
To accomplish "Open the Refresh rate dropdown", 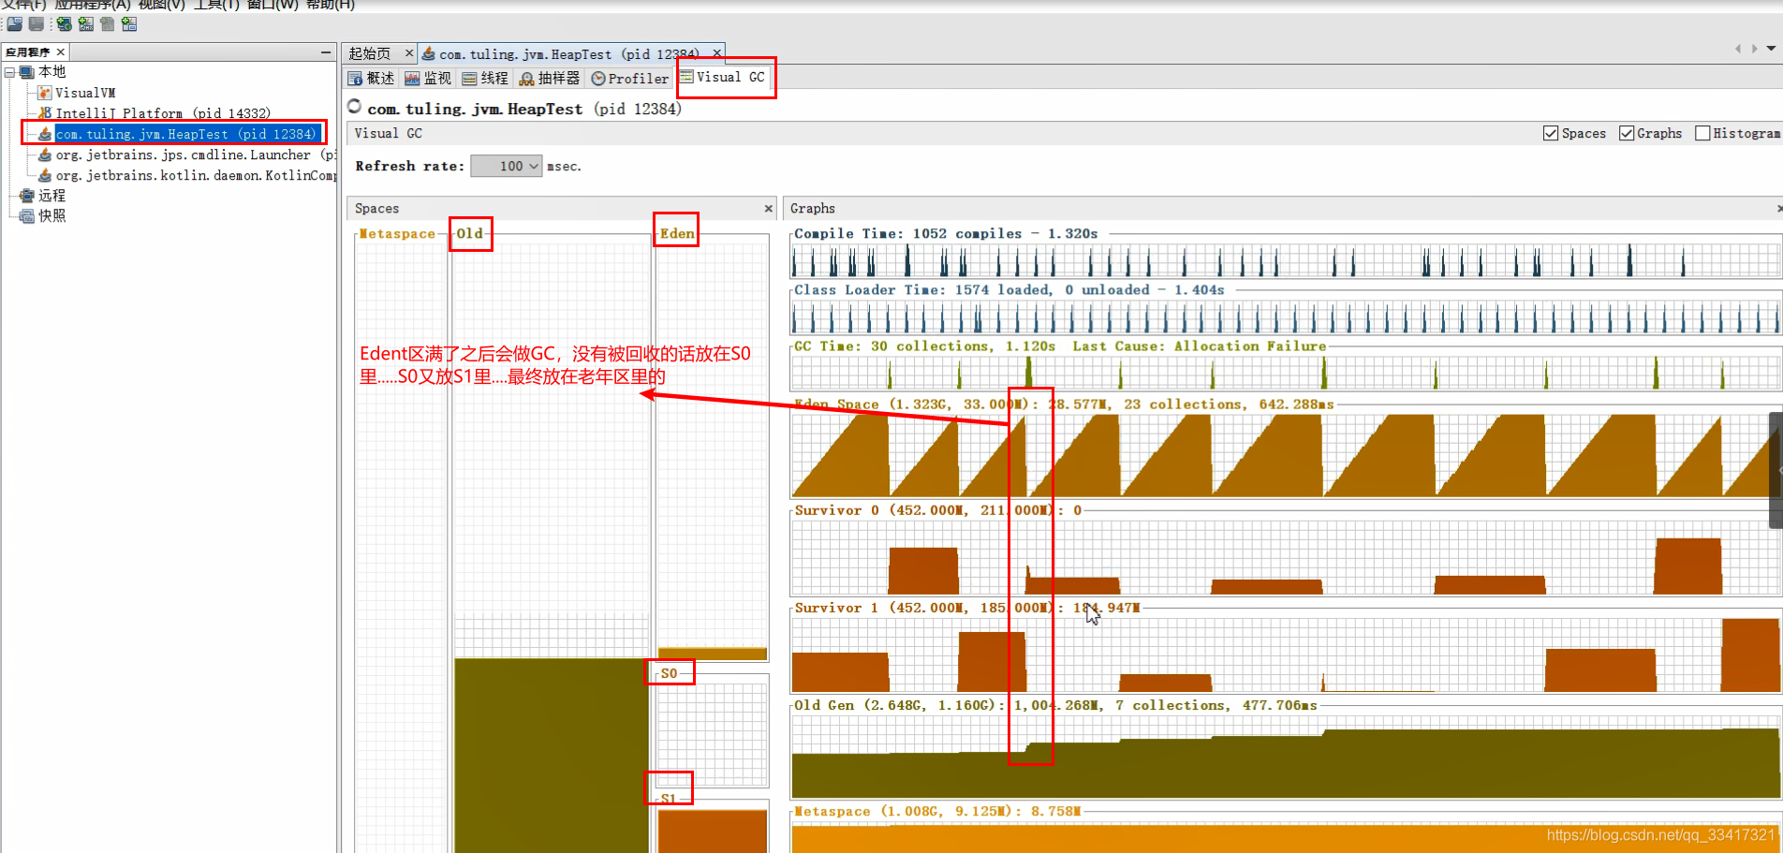I will pos(506,166).
